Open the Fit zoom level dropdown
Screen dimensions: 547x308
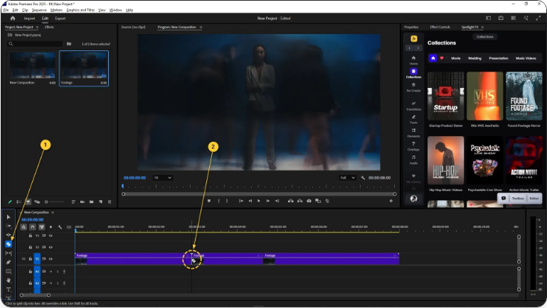pos(162,177)
